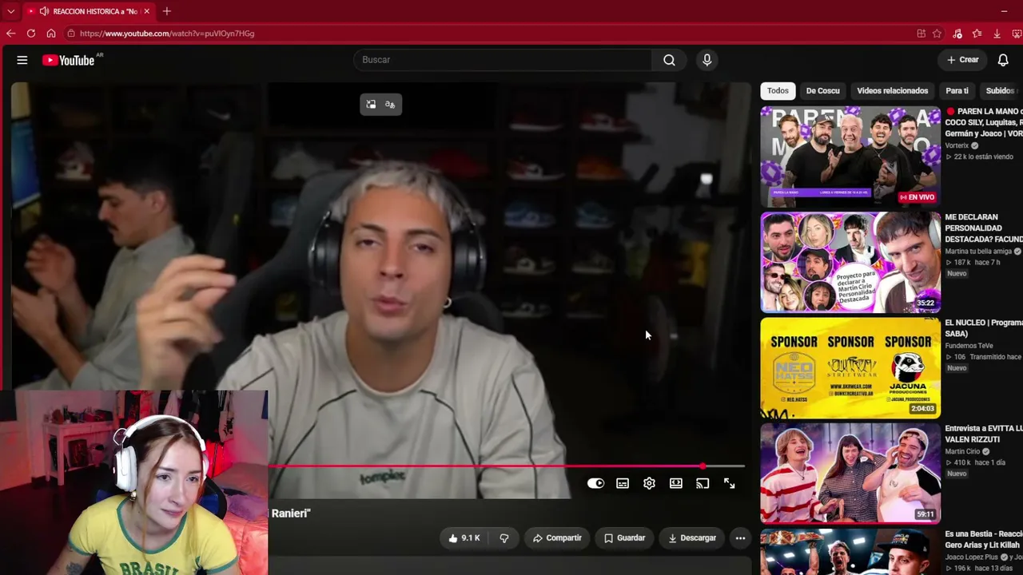This screenshot has height=575, width=1023.
Task: Open the 59:11 Entrevista video thumbnail
Action: point(850,473)
